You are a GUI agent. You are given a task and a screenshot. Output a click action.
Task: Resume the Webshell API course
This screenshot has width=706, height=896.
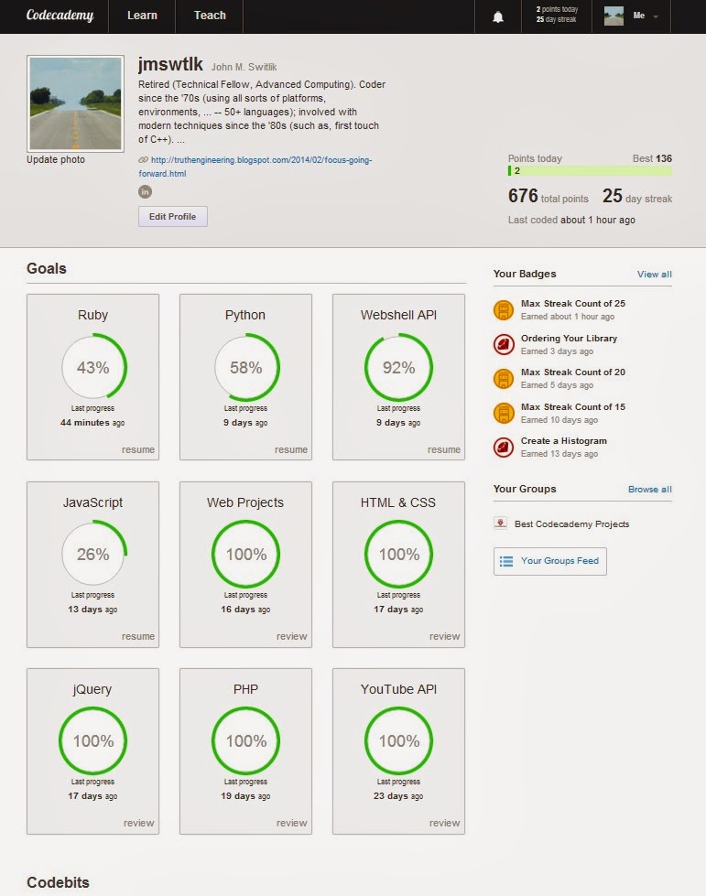[x=443, y=449]
